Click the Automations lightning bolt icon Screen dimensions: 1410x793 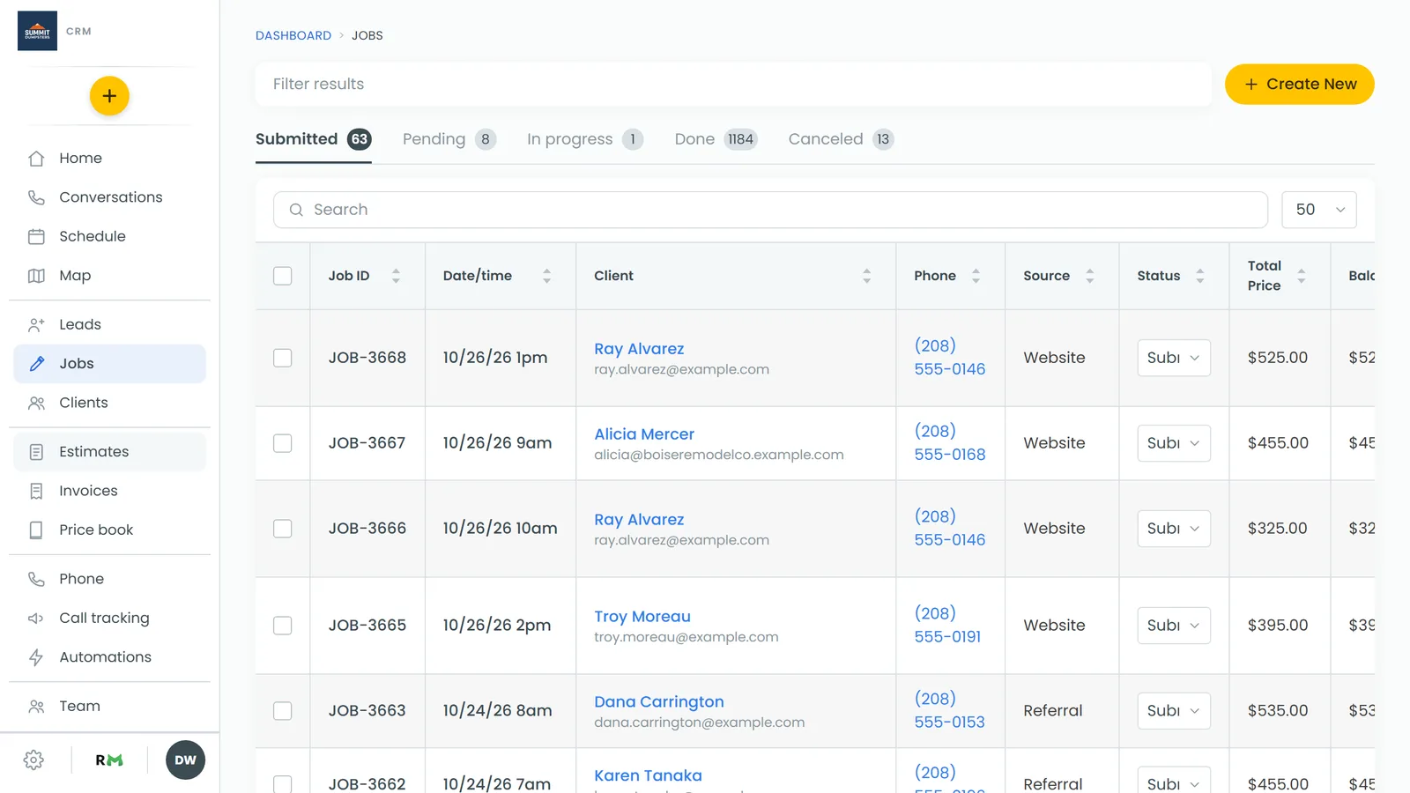coord(36,657)
